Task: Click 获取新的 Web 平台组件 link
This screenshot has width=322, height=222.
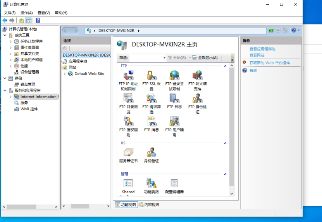Action: [x=269, y=63]
